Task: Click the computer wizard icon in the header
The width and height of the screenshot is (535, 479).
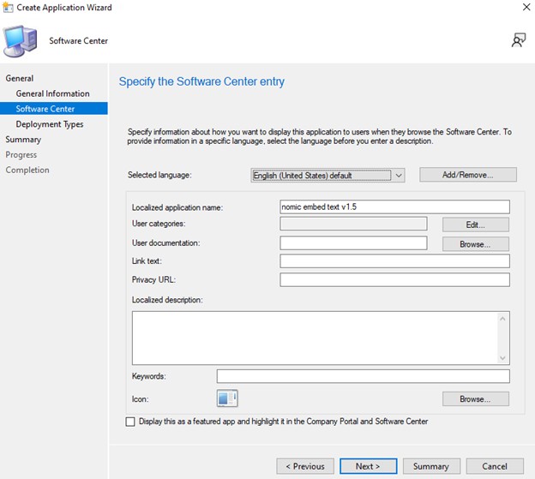Action: click(21, 40)
